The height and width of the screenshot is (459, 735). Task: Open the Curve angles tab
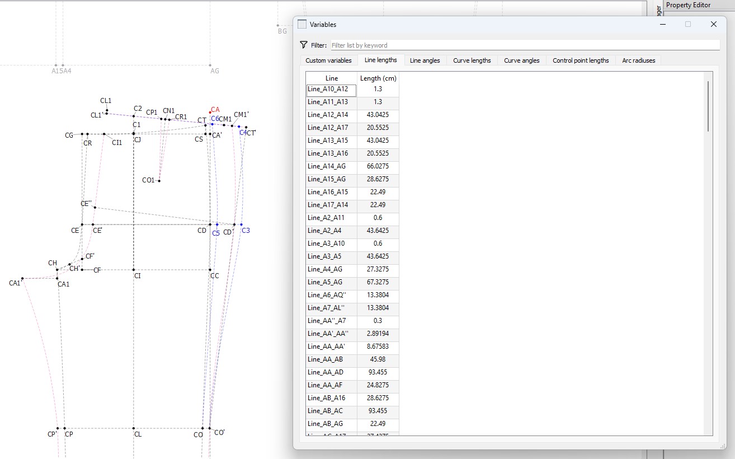(521, 60)
